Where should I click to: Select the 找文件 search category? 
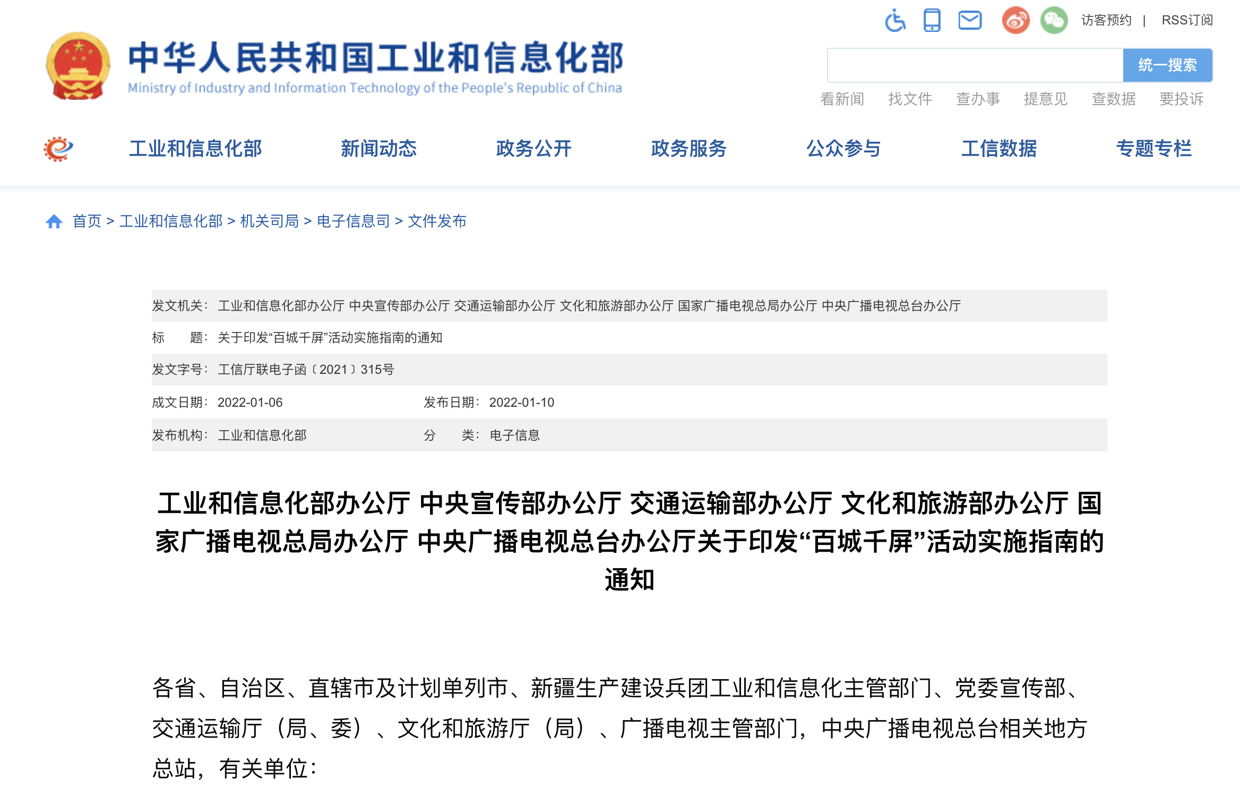click(910, 99)
